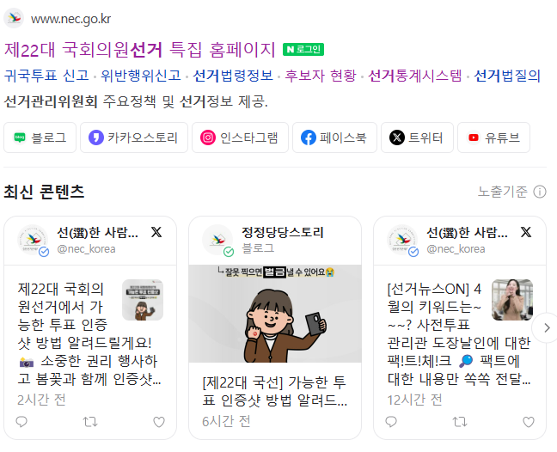Retweet the first nec_korea post
Viewport: 557px width, 452px height.
(90, 422)
